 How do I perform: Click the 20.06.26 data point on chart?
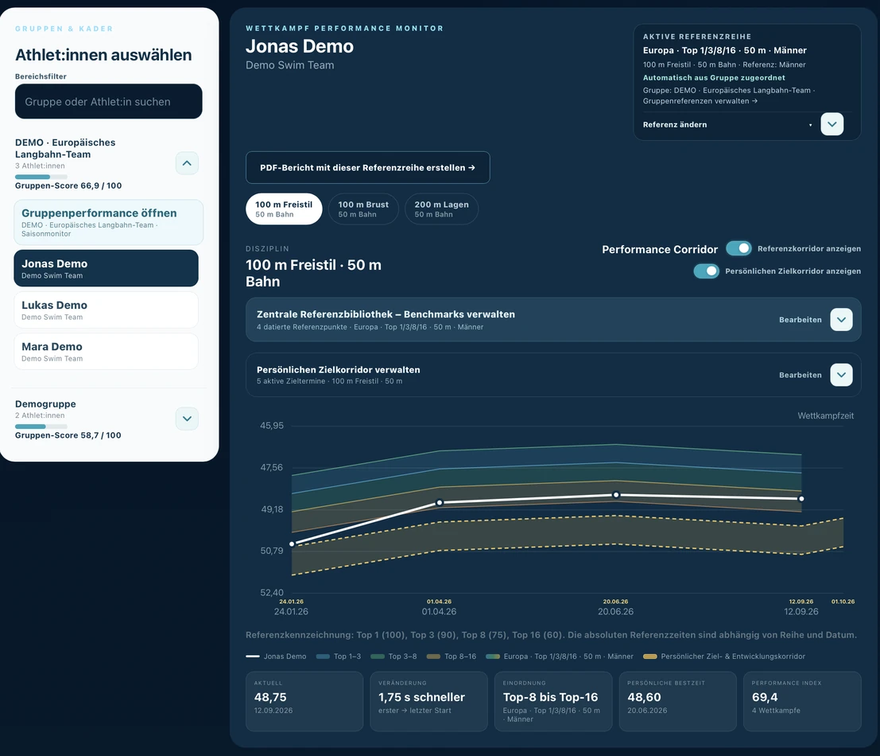[616, 495]
